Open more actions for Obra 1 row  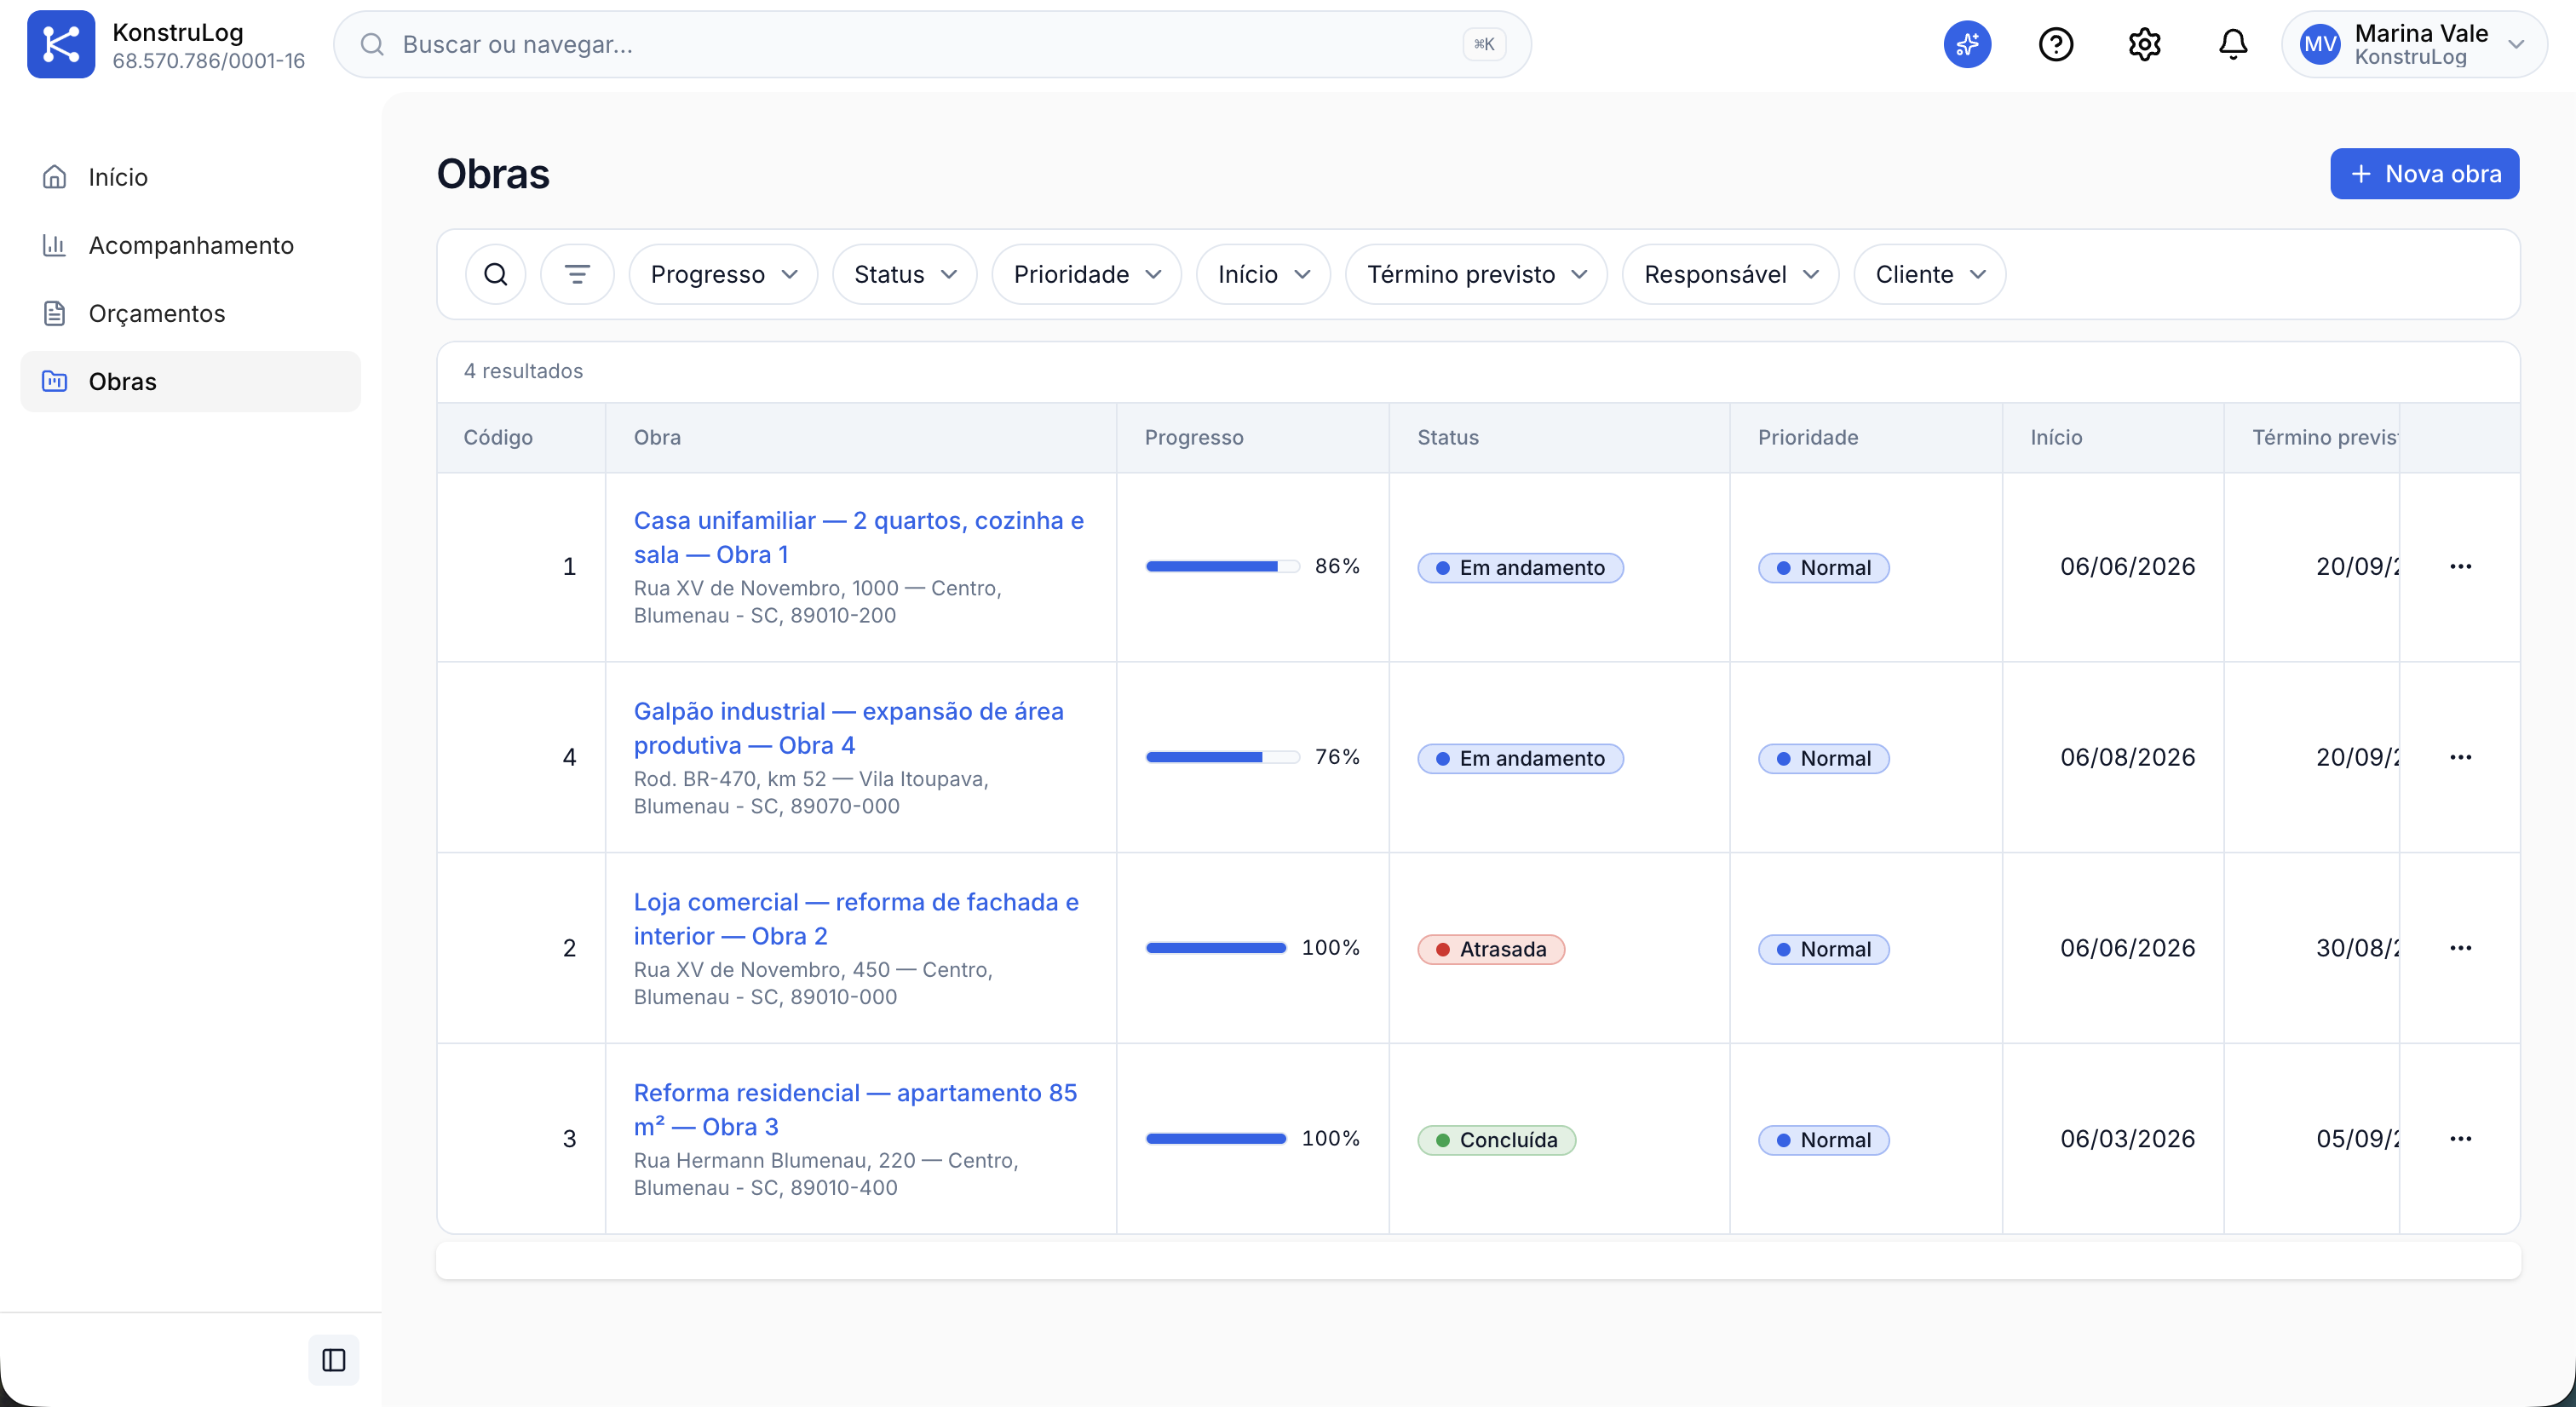[x=2460, y=567]
